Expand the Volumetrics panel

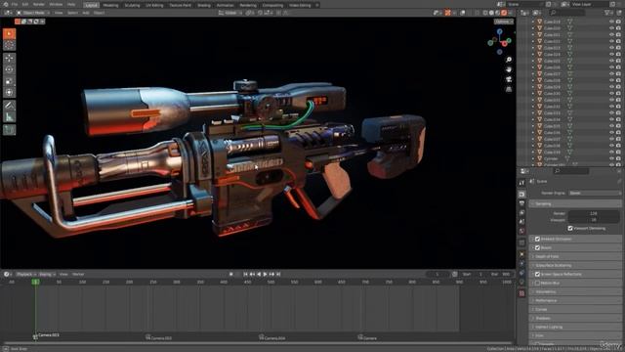575,291
